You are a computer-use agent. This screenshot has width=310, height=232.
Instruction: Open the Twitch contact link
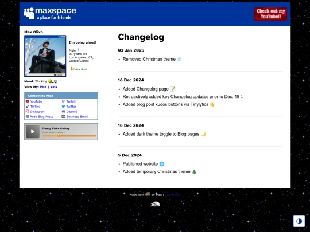pyautogui.click(x=71, y=101)
